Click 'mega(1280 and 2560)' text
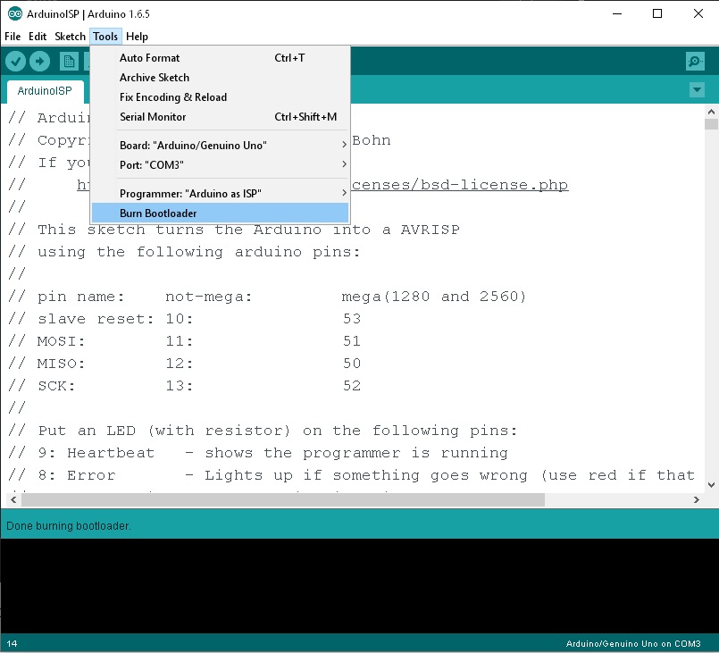The height and width of the screenshot is (653, 719). tap(433, 297)
